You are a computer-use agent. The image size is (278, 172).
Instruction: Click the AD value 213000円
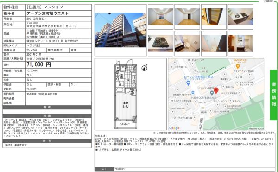(120, 169)
